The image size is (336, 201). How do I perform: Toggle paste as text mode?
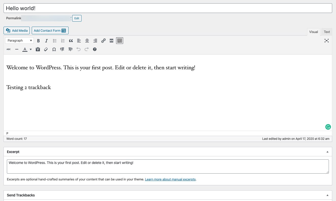38,49
